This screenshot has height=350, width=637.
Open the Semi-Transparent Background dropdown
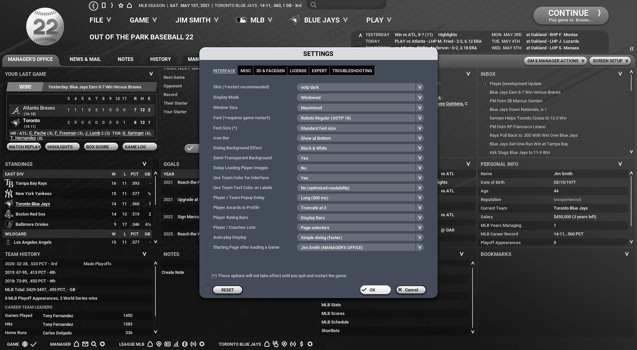click(x=360, y=158)
